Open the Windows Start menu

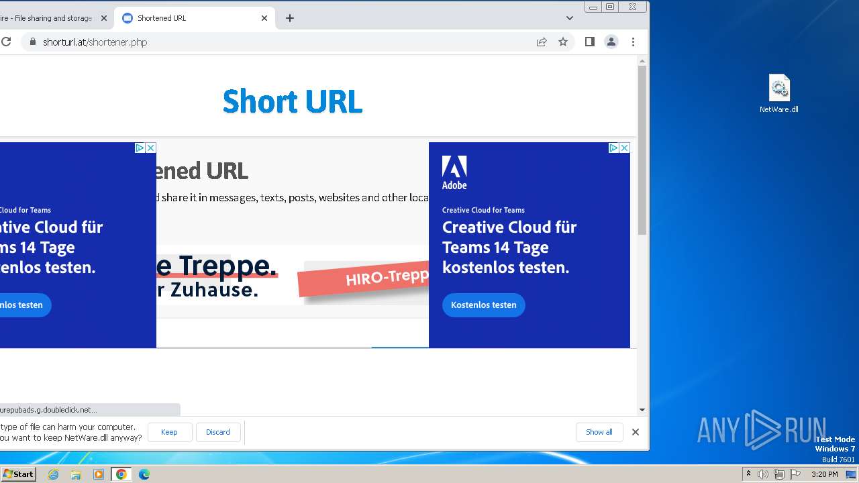coord(19,474)
